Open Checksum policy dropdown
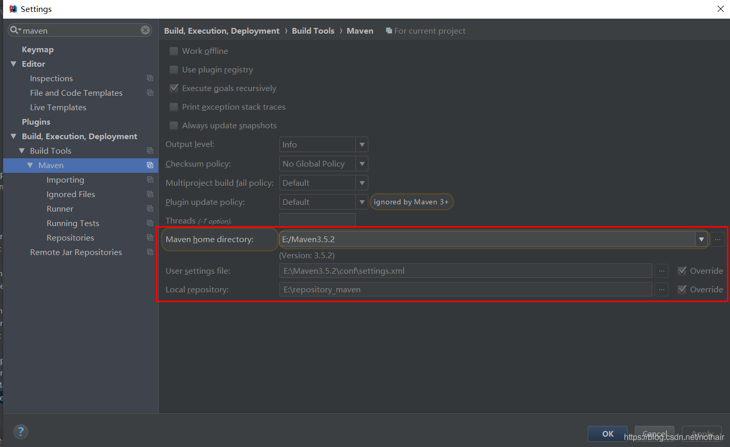Screen dimensions: 730x447 323,163
